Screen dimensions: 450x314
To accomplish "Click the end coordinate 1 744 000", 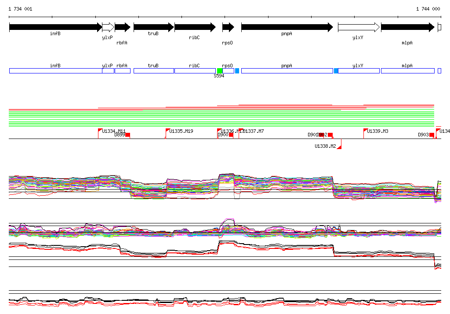I will click(x=428, y=9).
